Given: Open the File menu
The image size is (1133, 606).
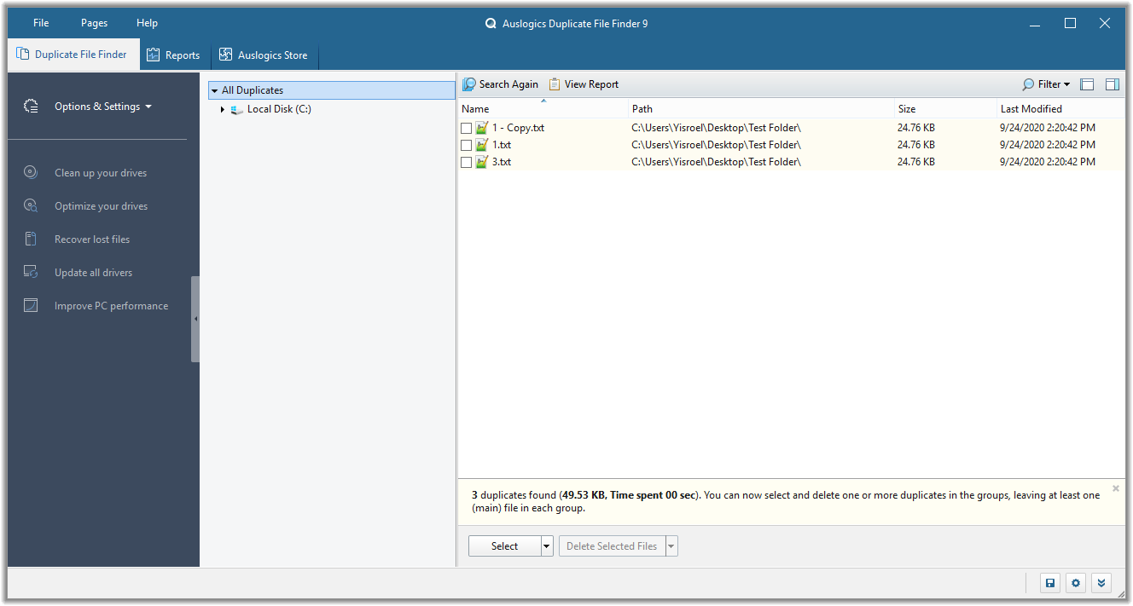Looking at the screenshot, I should tap(41, 23).
